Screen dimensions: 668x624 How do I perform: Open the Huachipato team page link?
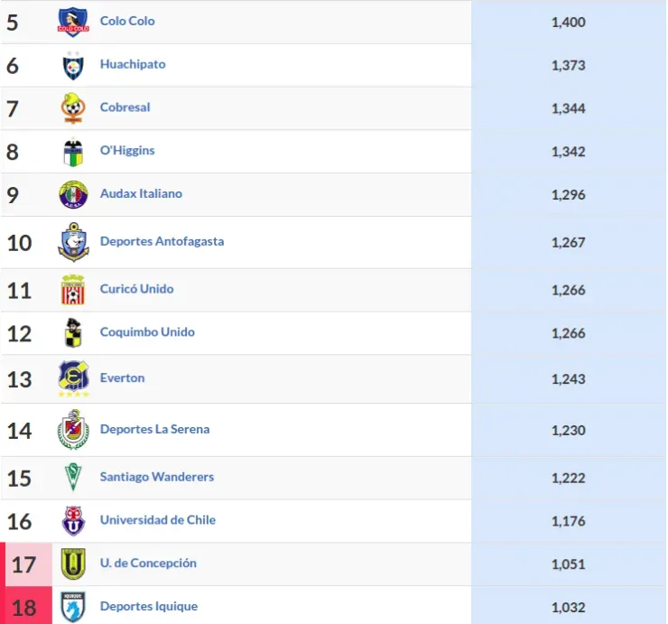tap(133, 64)
